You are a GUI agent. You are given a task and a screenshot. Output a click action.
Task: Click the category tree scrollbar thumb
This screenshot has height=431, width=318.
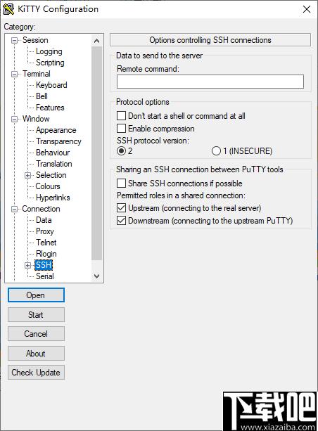96,153
